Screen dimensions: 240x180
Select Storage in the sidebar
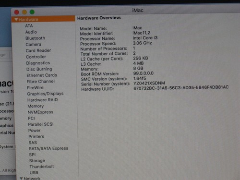[37, 161]
